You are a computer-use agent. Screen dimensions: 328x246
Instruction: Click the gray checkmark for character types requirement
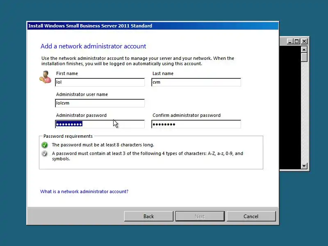click(45, 154)
